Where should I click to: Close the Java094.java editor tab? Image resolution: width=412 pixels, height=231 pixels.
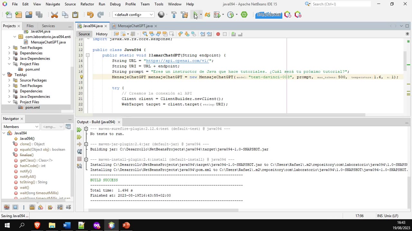pos(105,26)
